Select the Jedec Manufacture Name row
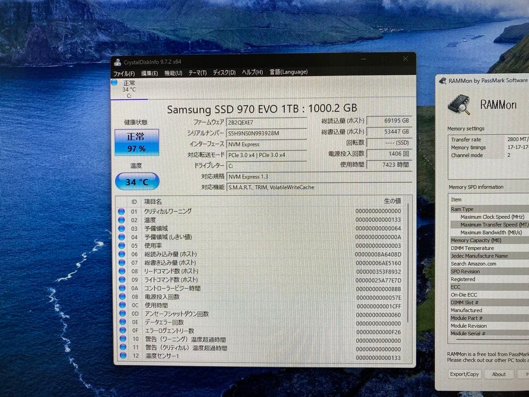 (489, 256)
